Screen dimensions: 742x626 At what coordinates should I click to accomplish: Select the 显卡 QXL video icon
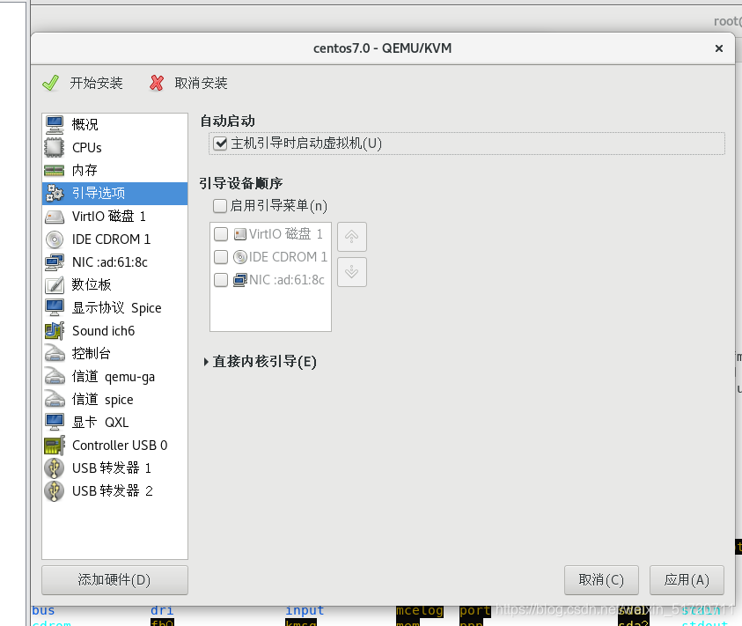point(55,423)
